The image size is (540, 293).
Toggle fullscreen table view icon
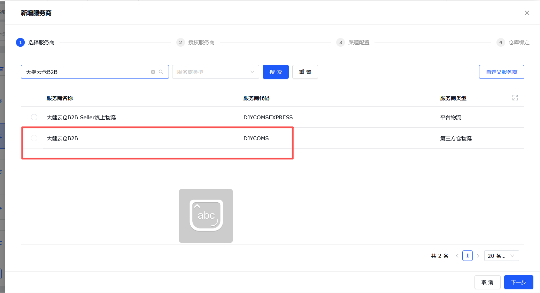[x=515, y=98]
